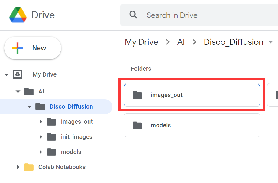
Task: Select the images_out folder card
Action: point(192,95)
